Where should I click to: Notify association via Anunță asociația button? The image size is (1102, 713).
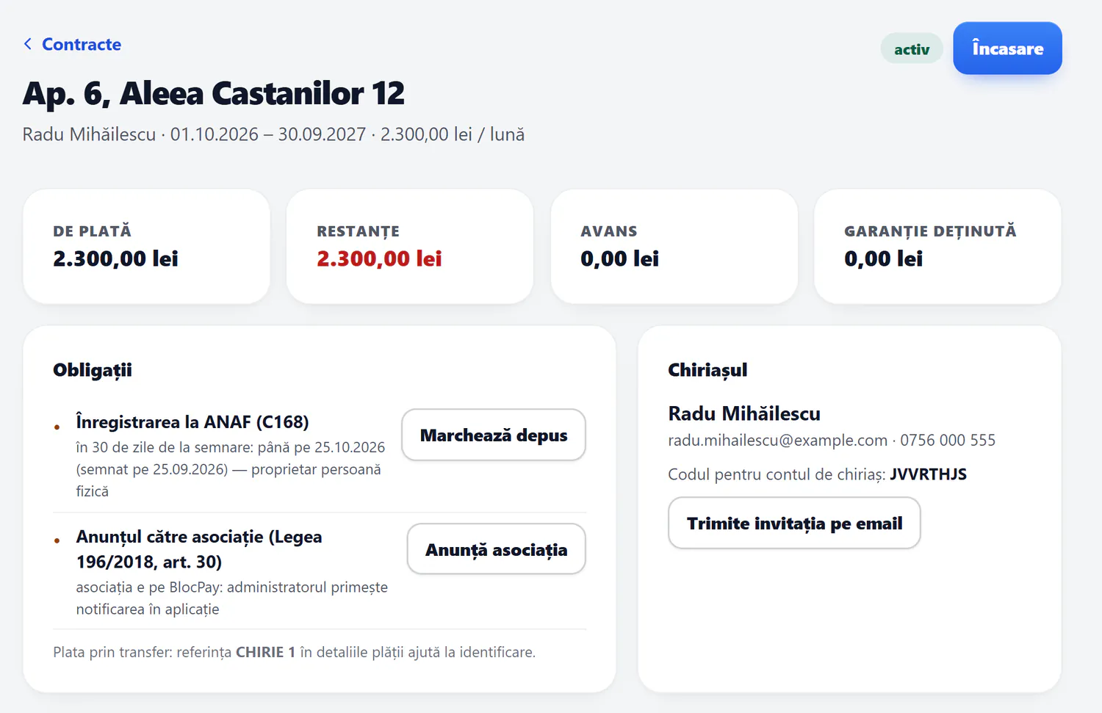pyautogui.click(x=497, y=549)
